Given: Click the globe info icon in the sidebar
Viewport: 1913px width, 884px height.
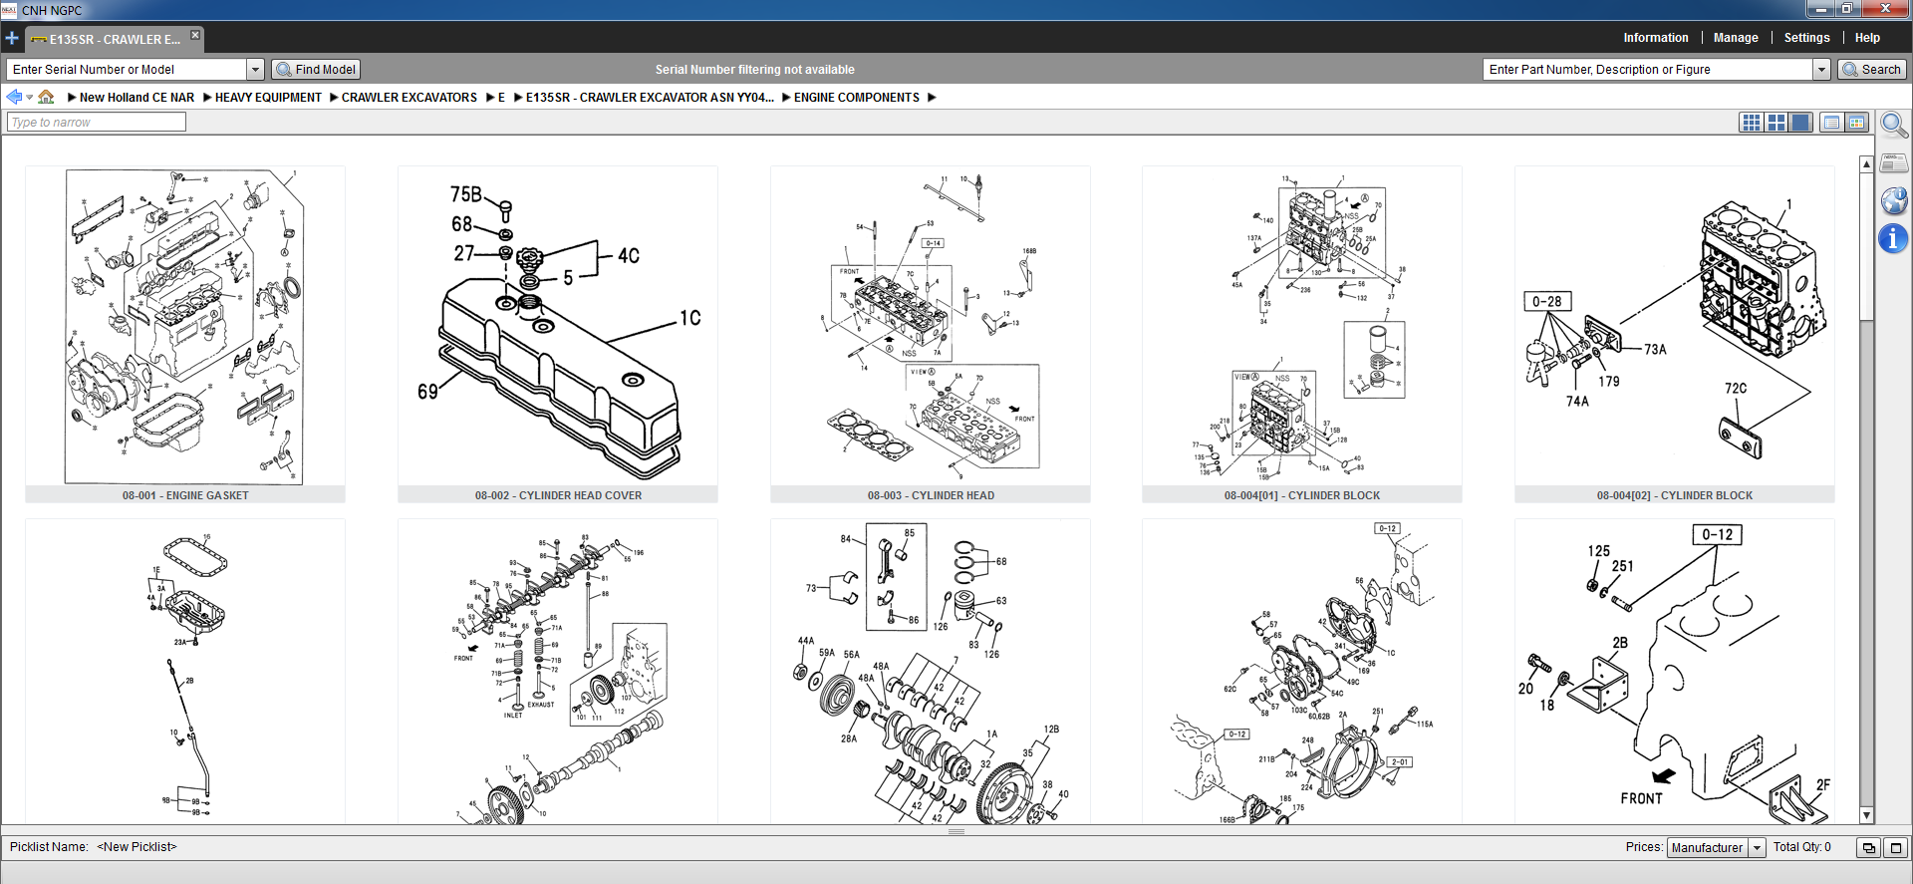Looking at the screenshot, I should pyautogui.click(x=1893, y=200).
